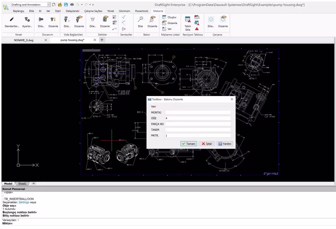Switch to the Başlangıç ribbon tab
The width and height of the screenshot is (336, 229).
(x=18, y=11)
